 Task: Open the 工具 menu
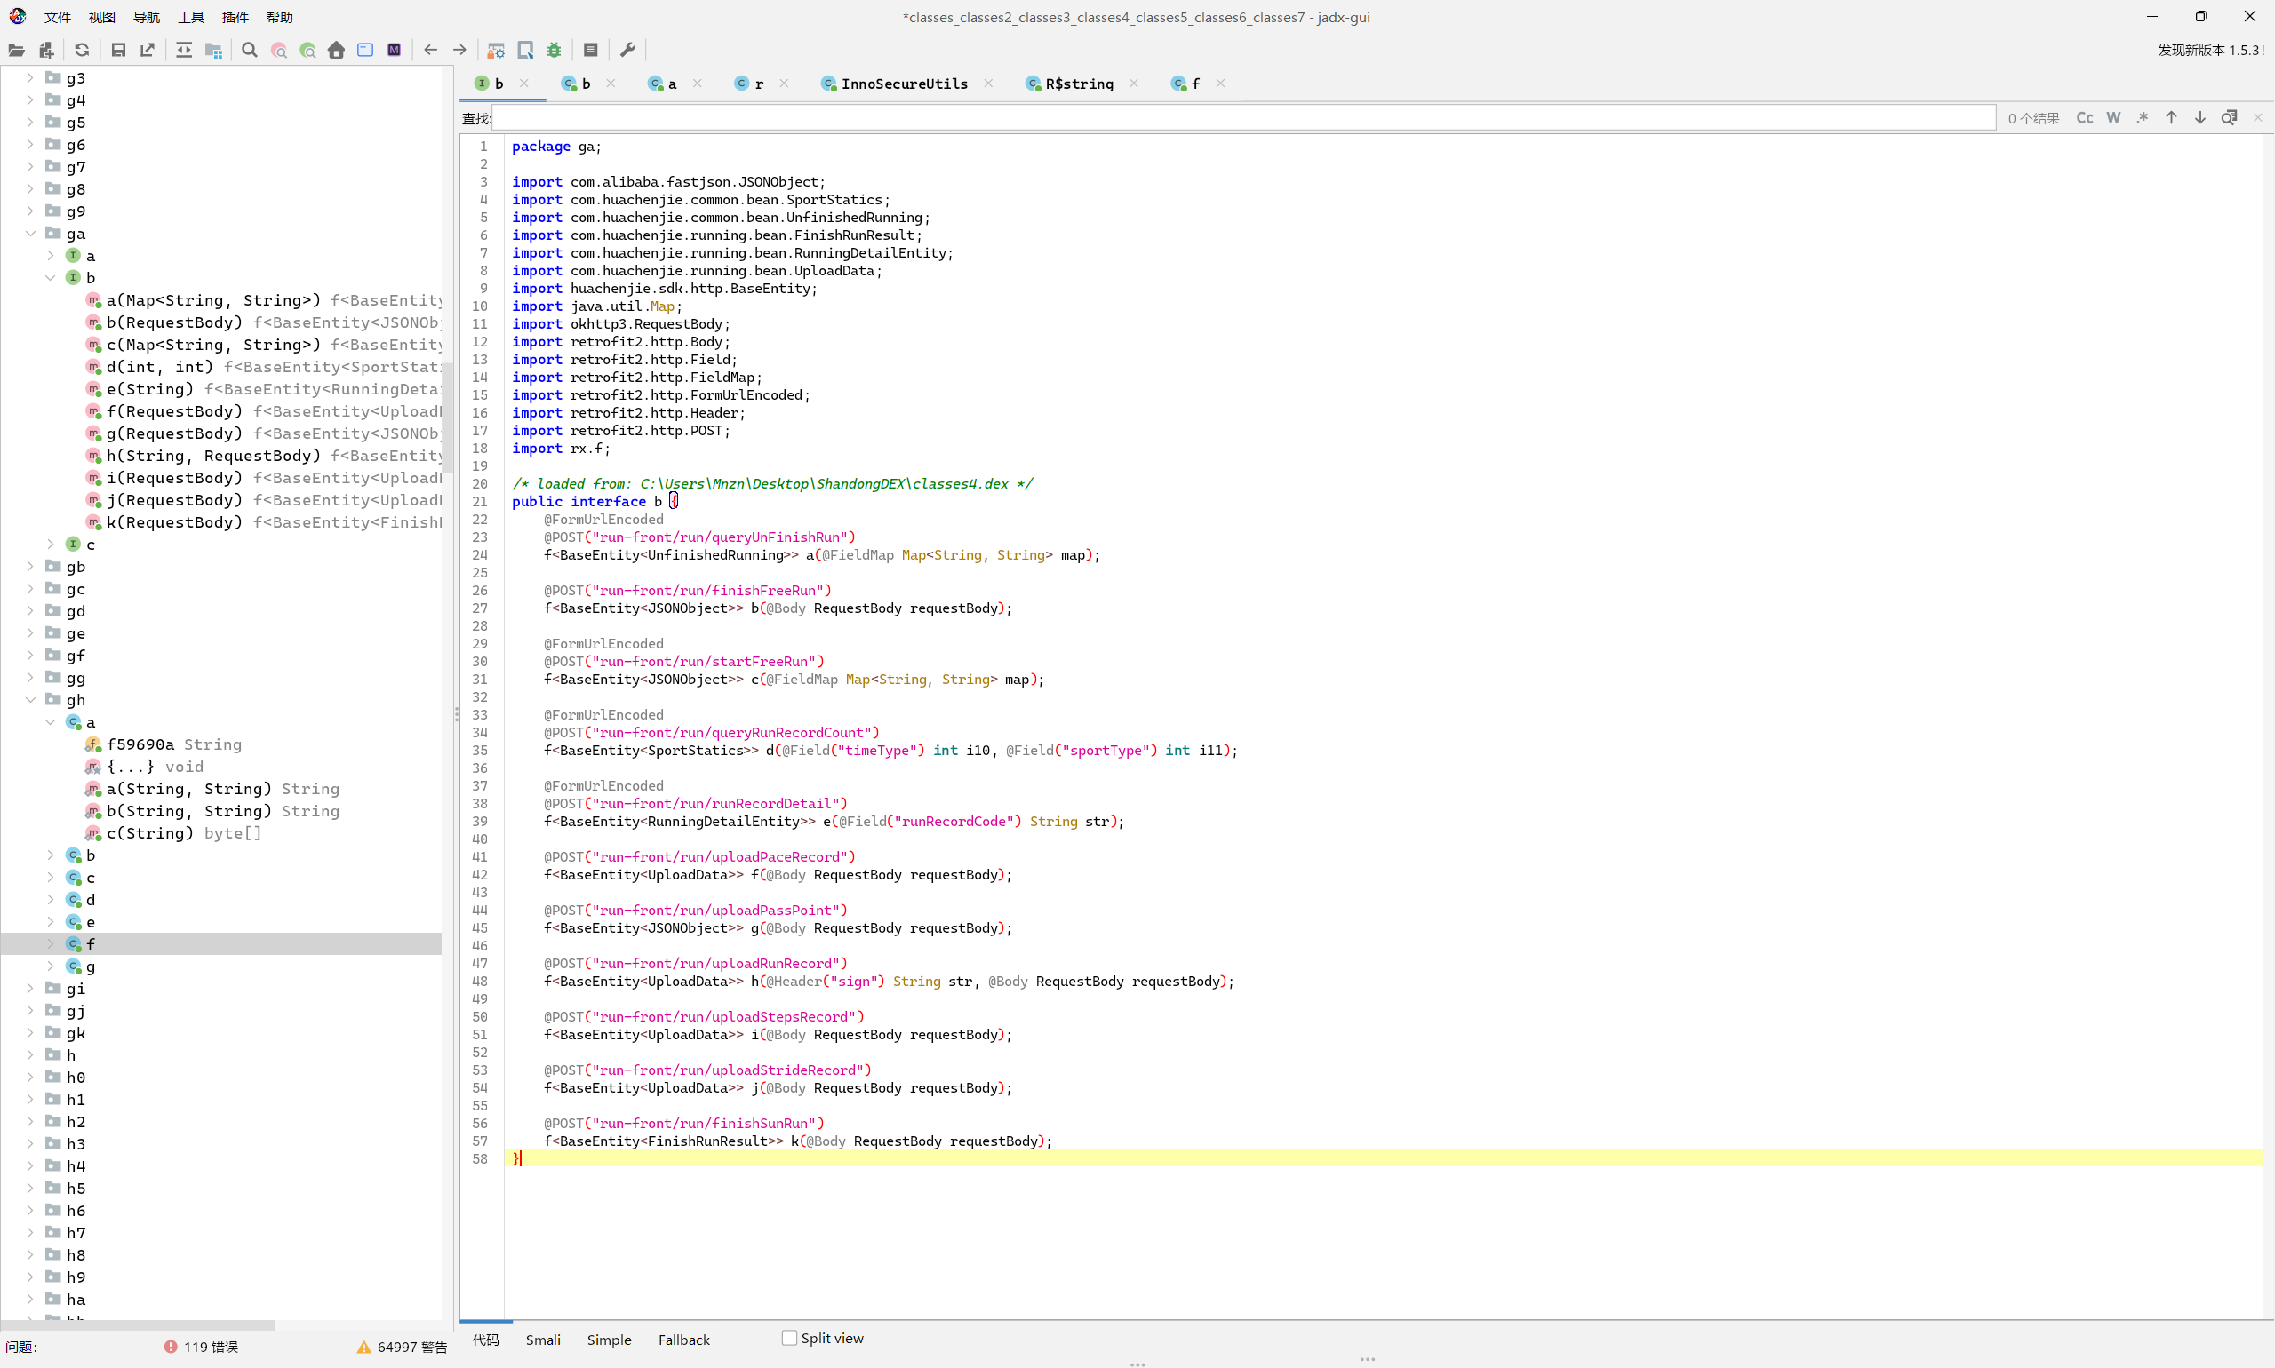click(x=191, y=17)
